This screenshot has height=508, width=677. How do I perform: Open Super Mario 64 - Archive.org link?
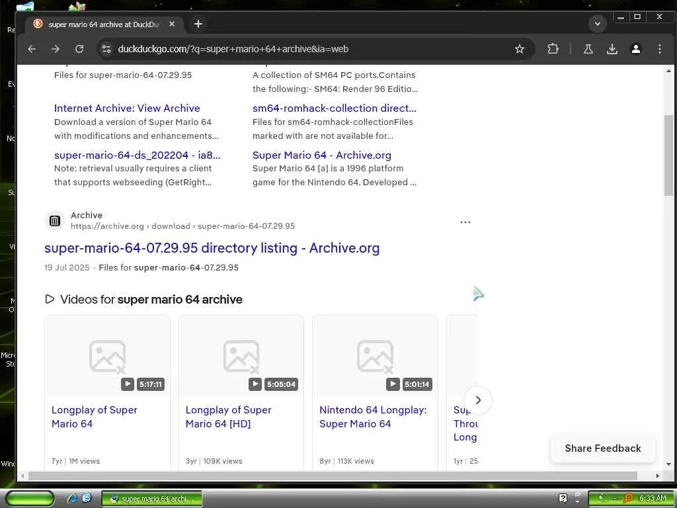[322, 155]
